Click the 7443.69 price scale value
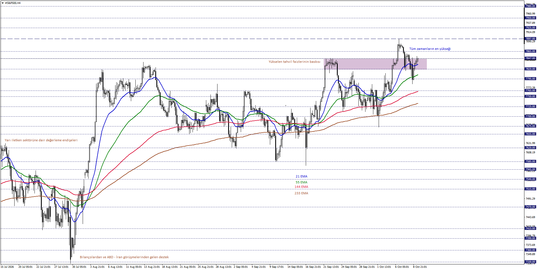 pos(530,217)
